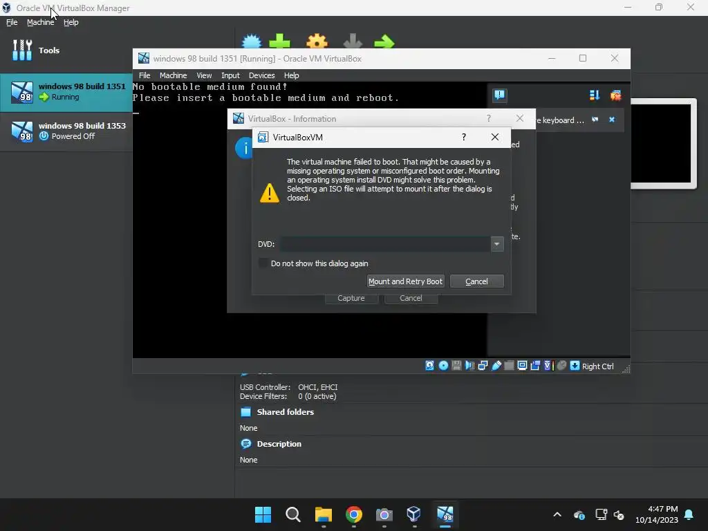Open File Explorer from the taskbar
The image size is (708, 531).
coord(324,514)
